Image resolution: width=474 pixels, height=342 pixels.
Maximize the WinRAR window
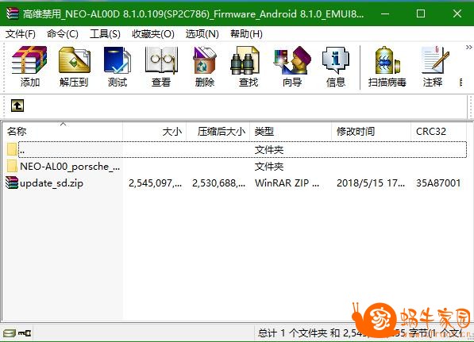[x=421, y=13]
